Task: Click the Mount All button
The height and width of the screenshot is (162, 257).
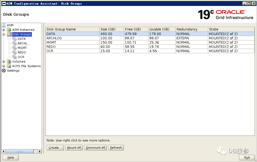Action: pos(74,148)
